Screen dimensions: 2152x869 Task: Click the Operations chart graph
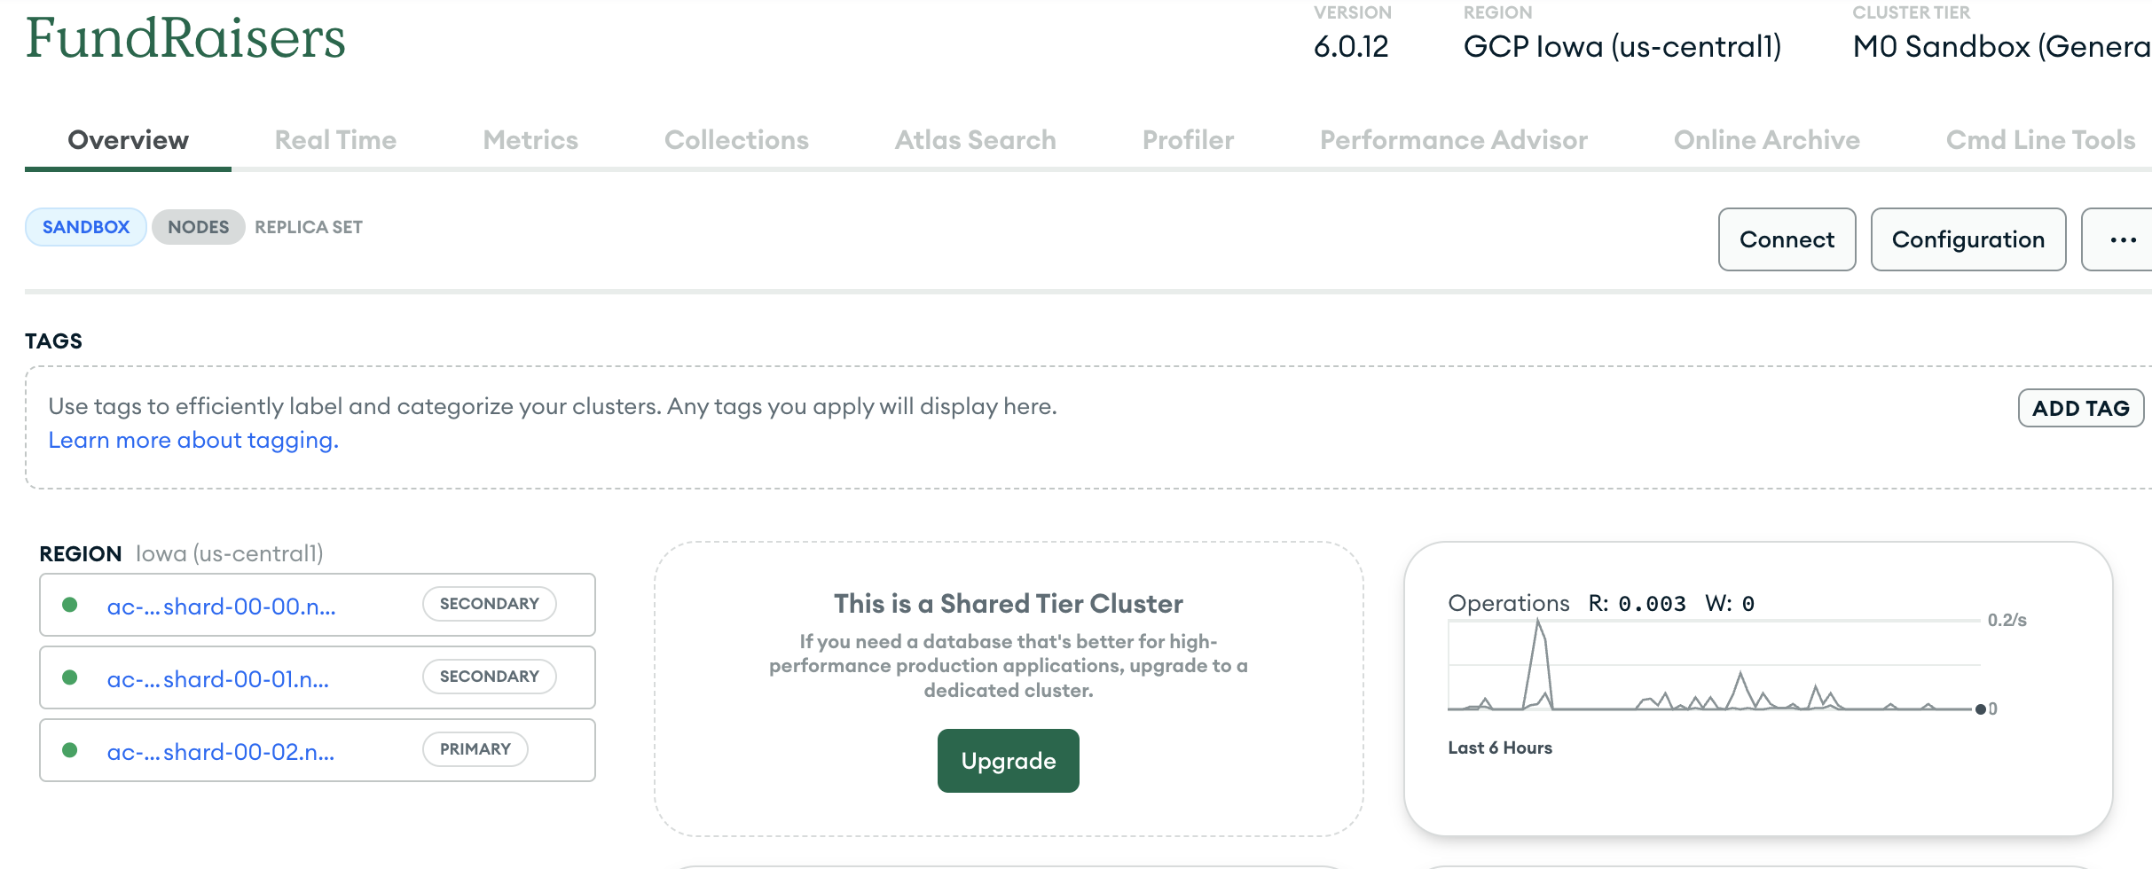[1714, 665]
